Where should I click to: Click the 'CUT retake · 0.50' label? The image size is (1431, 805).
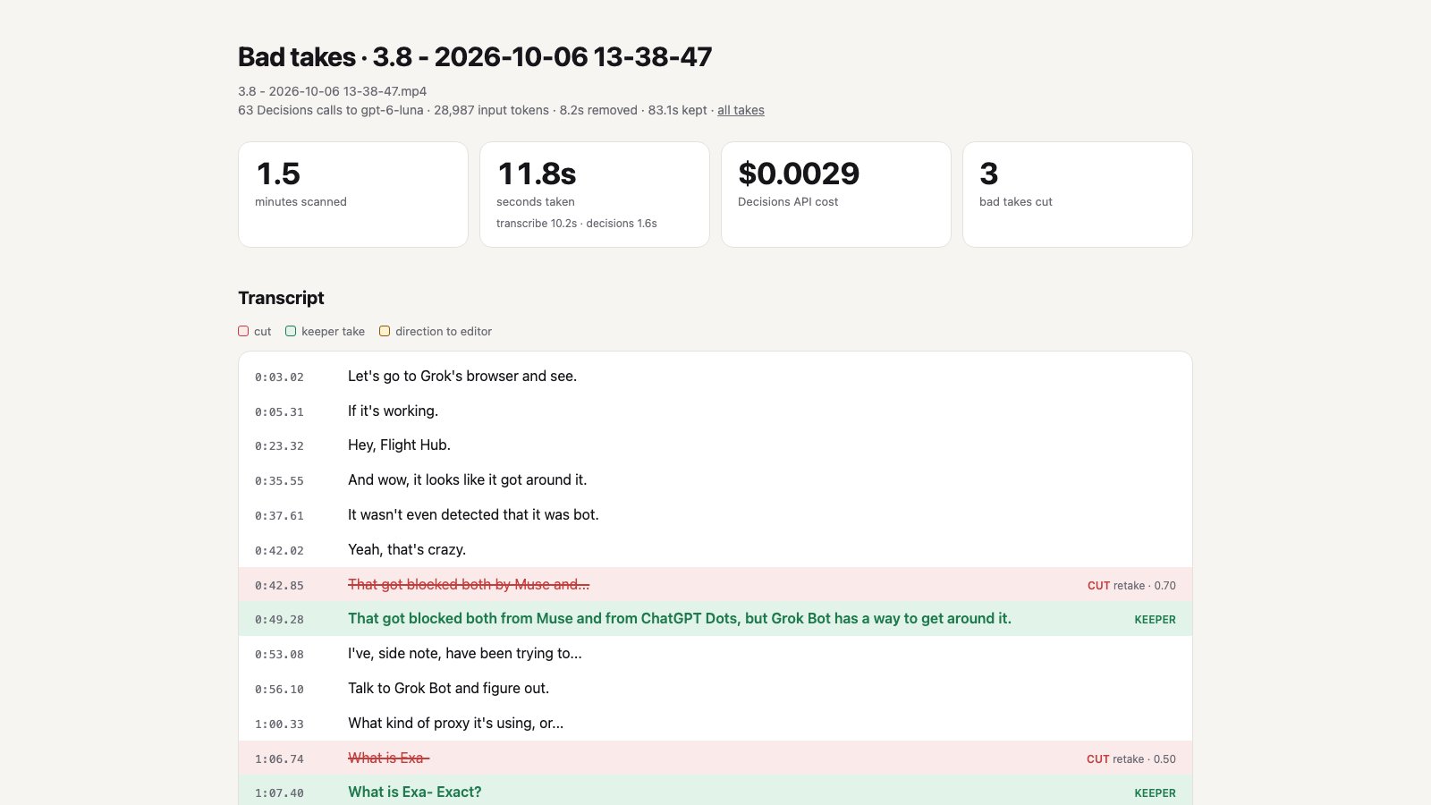tap(1131, 759)
